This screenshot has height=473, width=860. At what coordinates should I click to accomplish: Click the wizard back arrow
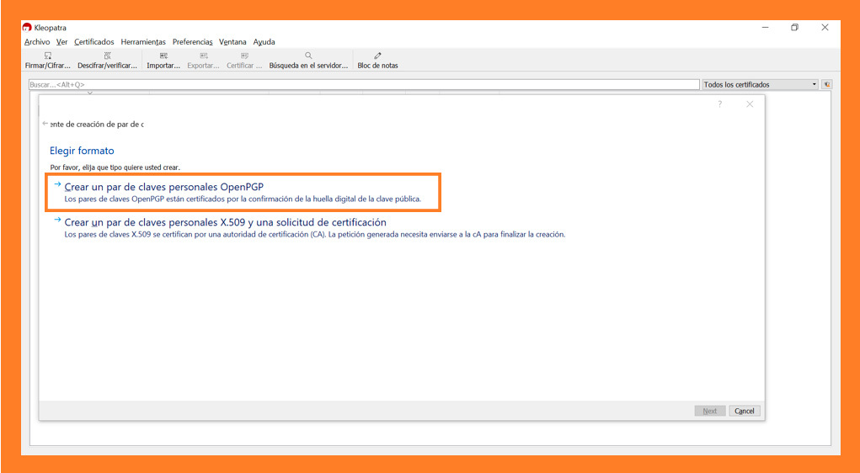pyautogui.click(x=45, y=124)
